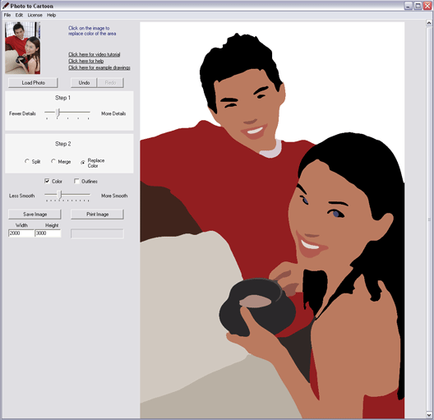The image size is (434, 420).
Task: Click the scrollbar up arrow
Action: click(429, 23)
